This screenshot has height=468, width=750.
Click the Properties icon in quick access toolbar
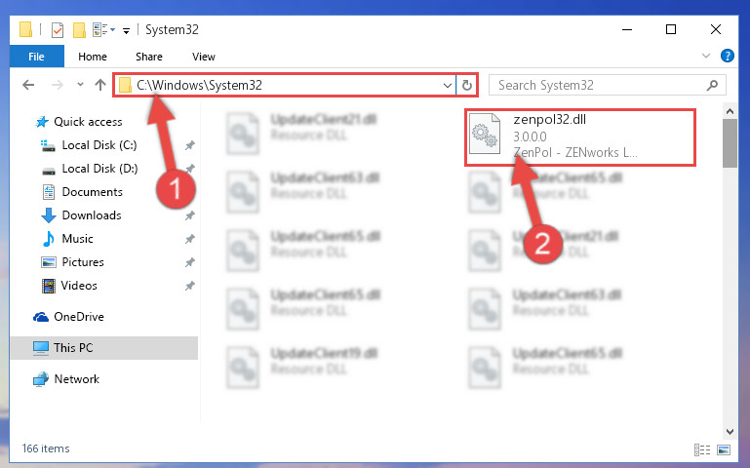pos(57,29)
